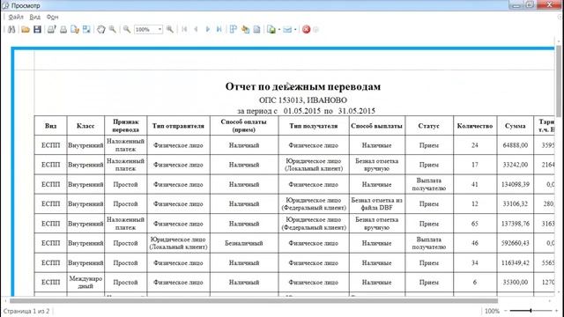Go to the first page

pyautogui.click(x=184, y=29)
